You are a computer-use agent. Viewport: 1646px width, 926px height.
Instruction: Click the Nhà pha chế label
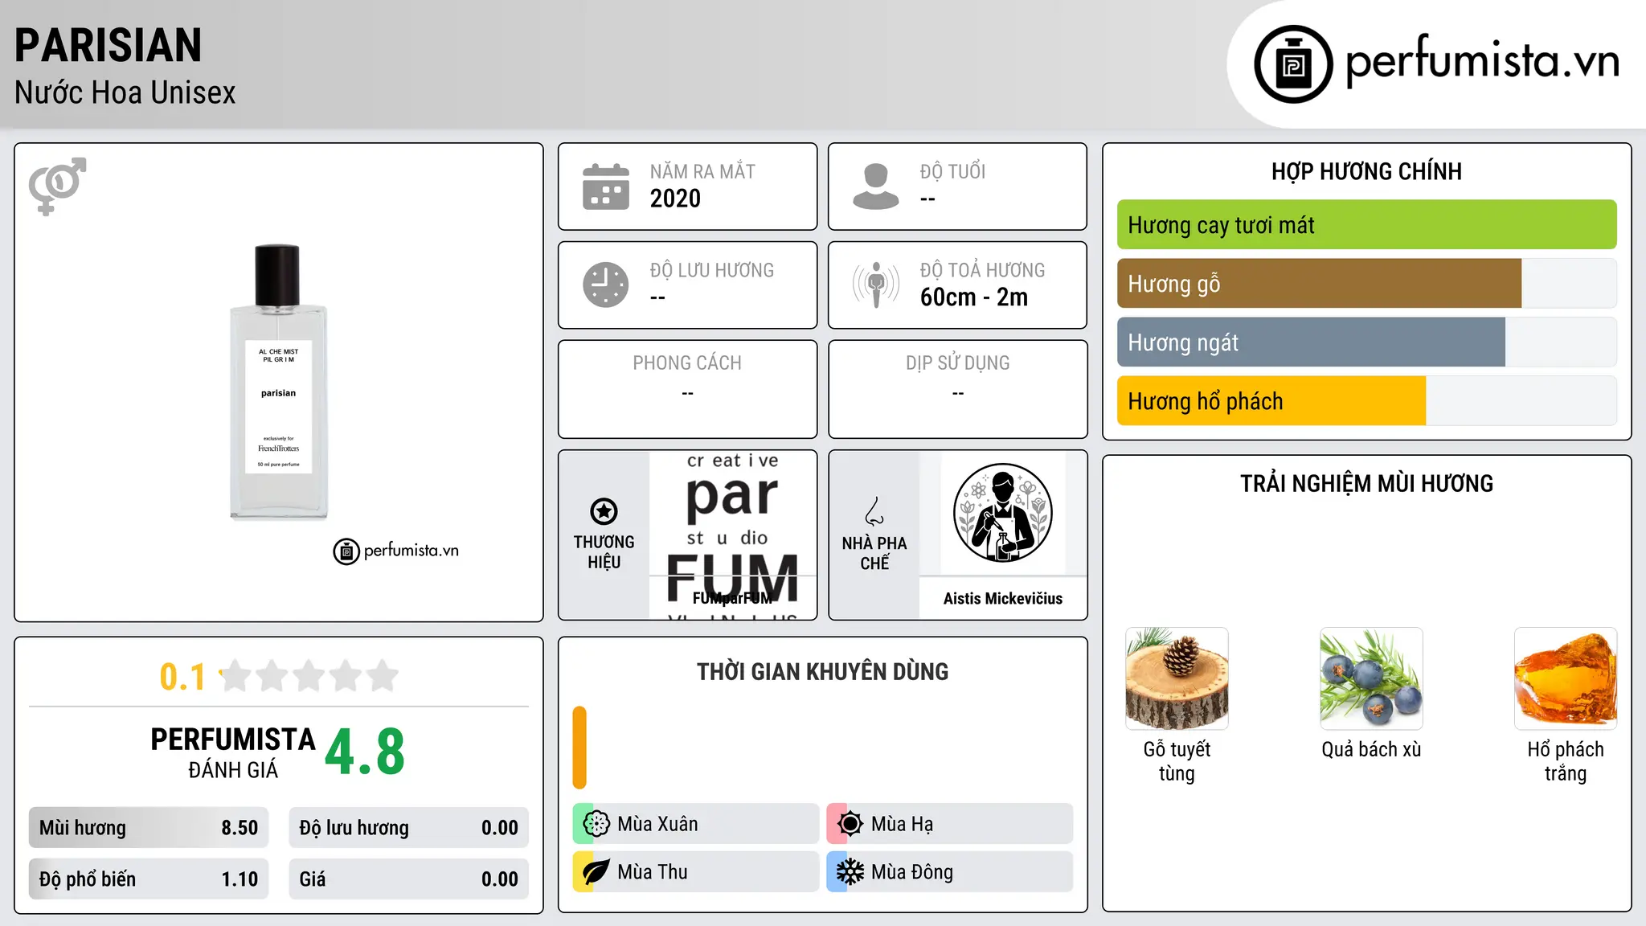click(874, 553)
